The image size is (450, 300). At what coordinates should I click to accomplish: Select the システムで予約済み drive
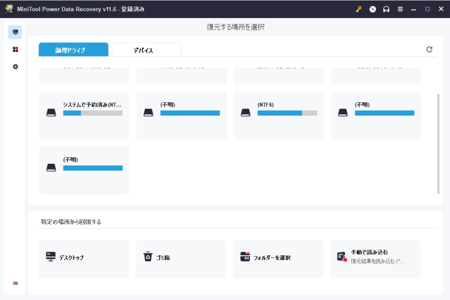click(84, 116)
